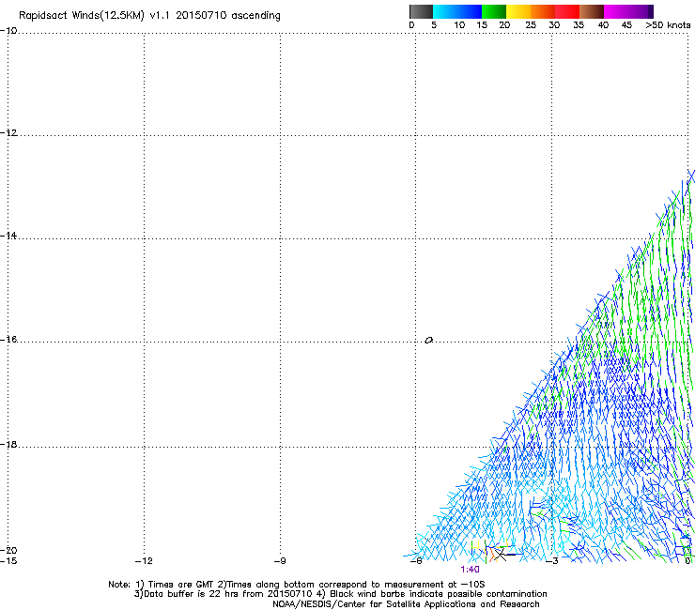Click the '20150710 ascending' text in the title
695x610 pixels.
[x=228, y=16]
